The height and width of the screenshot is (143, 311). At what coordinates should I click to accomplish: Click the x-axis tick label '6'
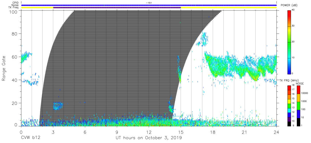(85, 132)
